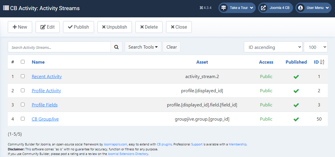Click the Clear search button

click(x=172, y=47)
